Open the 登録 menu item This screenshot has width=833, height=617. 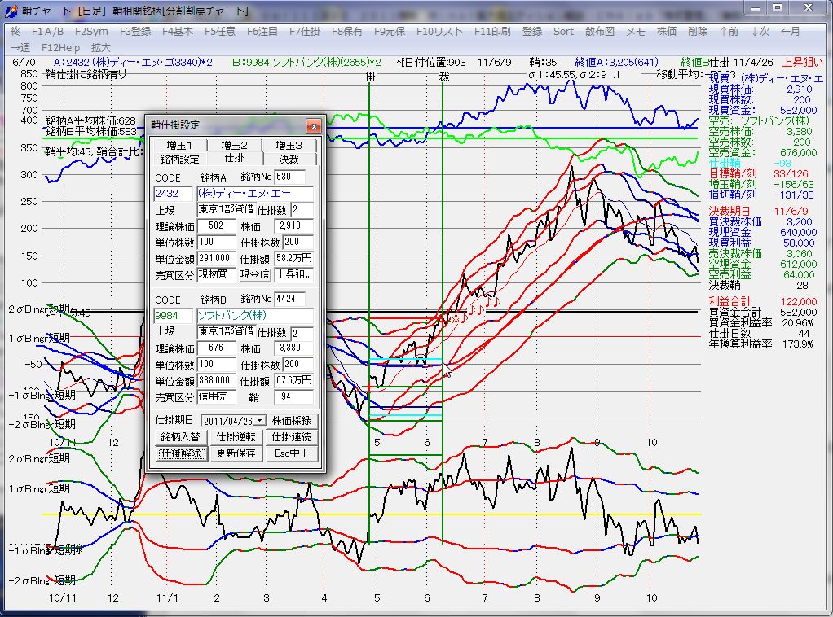(531, 31)
